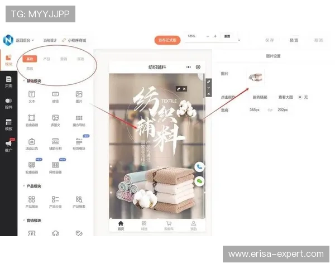Screen dimensions: 335x268
Task: Switch to the 基础 modules tab
Action: pyautogui.click(x=30, y=59)
